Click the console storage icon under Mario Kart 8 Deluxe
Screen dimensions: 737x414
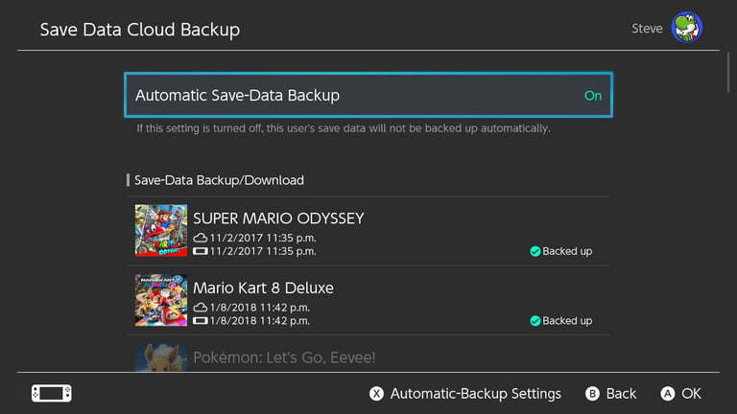click(x=201, y=321)
